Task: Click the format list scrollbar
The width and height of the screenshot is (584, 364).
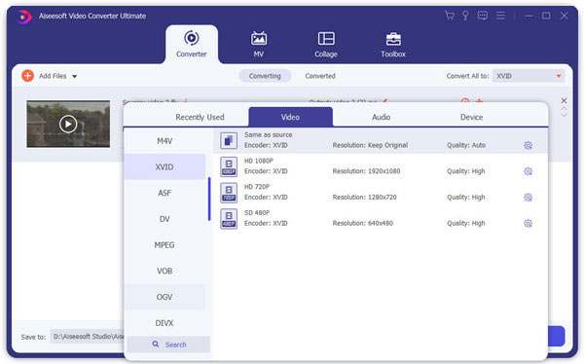Action: (x=209, y=199)
